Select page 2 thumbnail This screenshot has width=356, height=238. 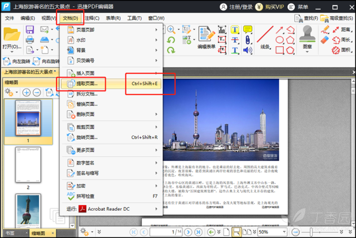28,165
